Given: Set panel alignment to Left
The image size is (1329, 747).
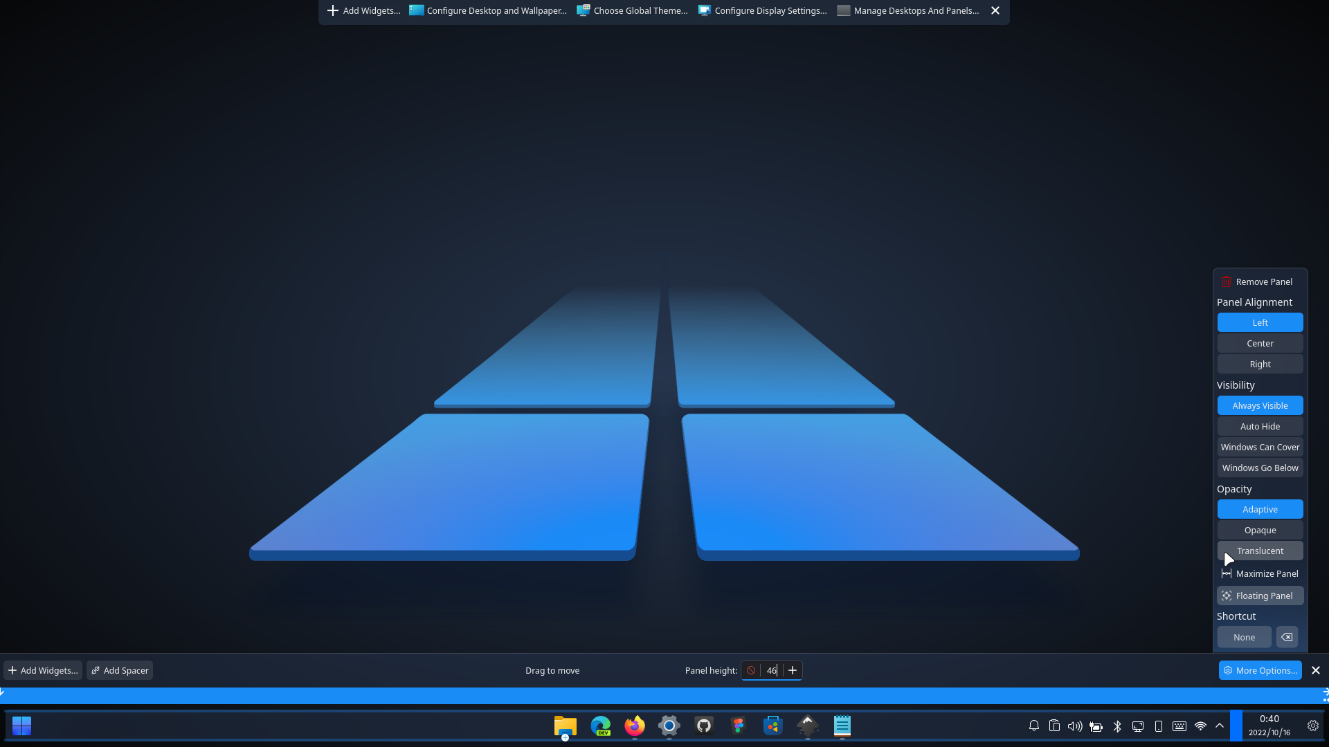Looking at the screenshot, I should click(x=1260, y=322).
